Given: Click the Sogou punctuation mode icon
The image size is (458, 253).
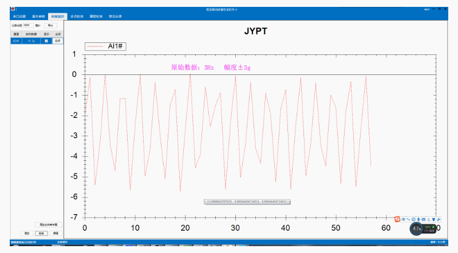Looking at the screenshot, I should (x=409, y=220).
